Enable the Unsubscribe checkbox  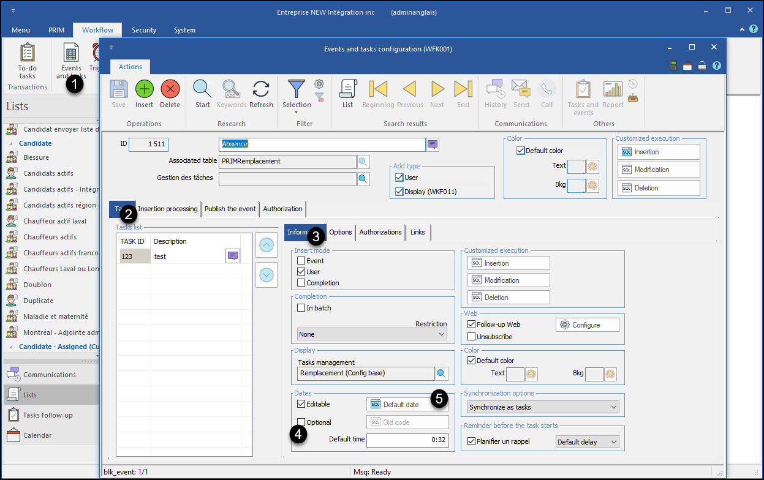pos(471,337)
